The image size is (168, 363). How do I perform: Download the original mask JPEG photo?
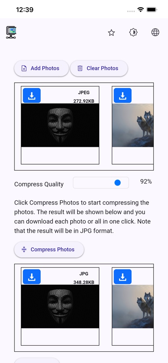(32, 95)
